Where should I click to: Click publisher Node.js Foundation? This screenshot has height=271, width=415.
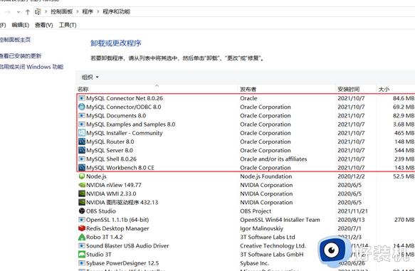coord(266,176)
